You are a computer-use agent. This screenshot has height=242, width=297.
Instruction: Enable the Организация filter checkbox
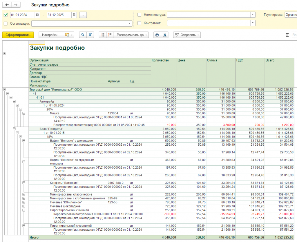click(x=6, y=24)
